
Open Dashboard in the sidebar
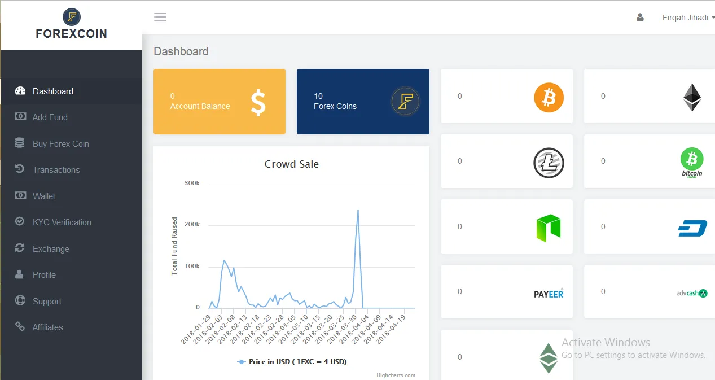(71, 91)
